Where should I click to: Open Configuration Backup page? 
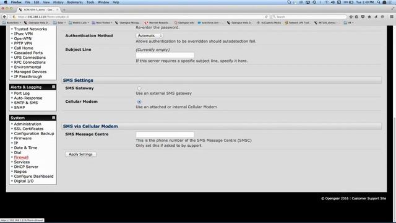pos(34,134)
